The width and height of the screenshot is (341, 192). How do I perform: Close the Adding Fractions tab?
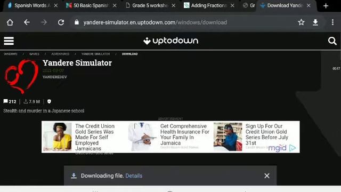tap(232, 6)
